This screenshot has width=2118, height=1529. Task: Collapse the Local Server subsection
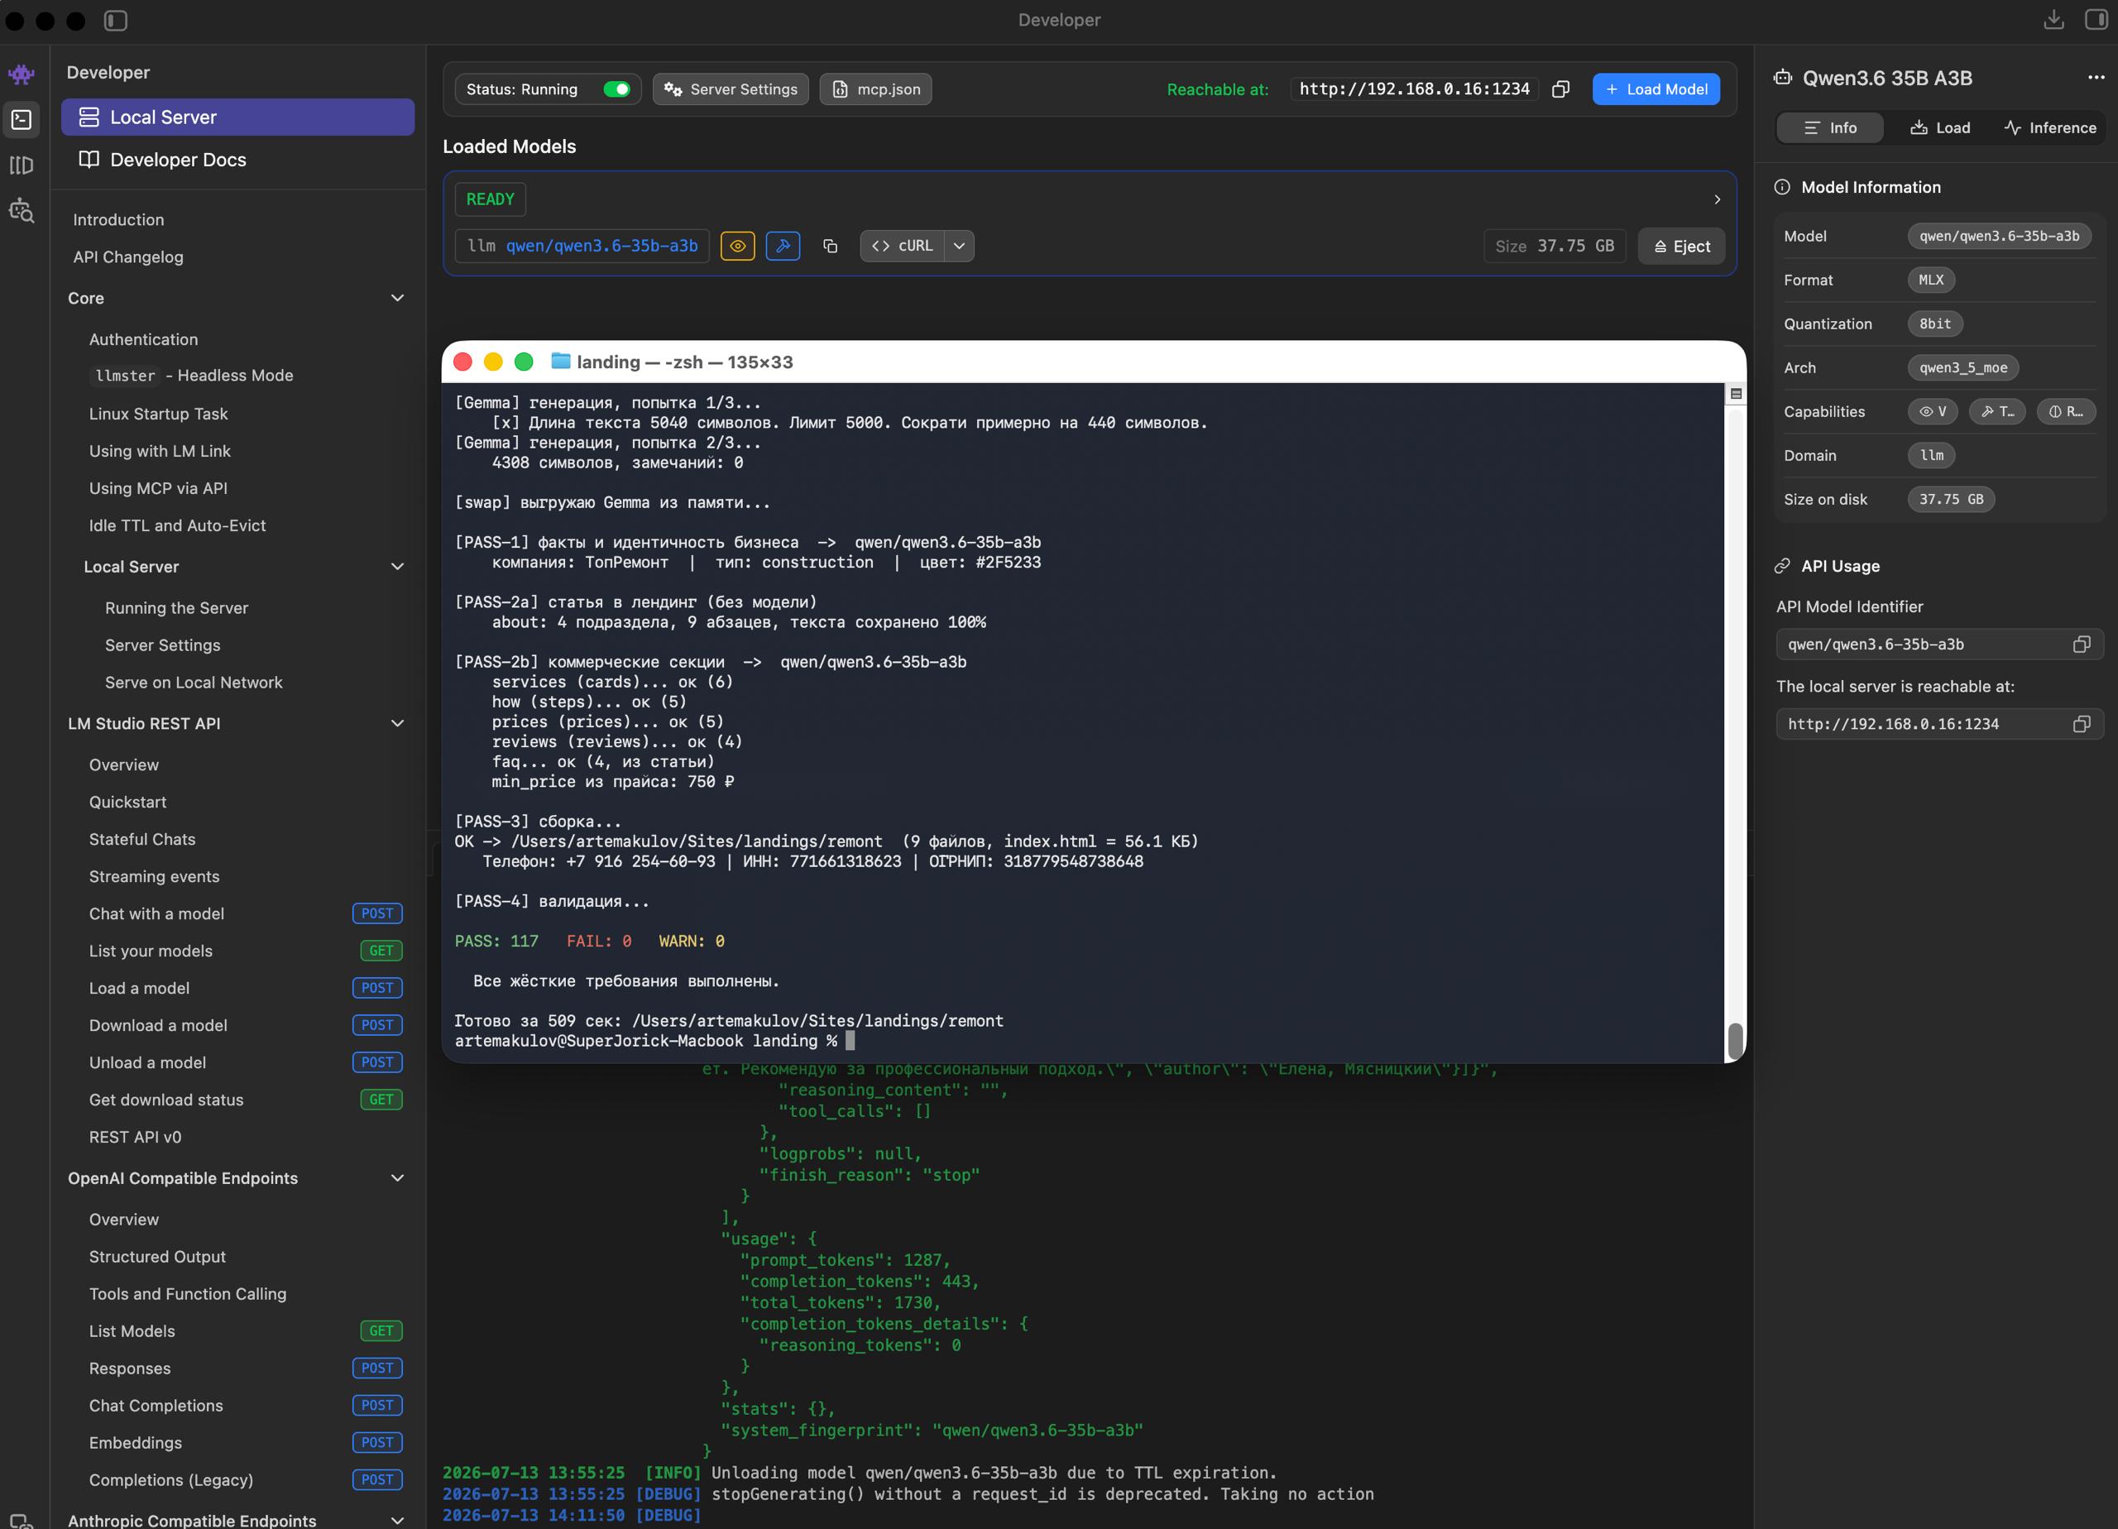coord(397,567)
